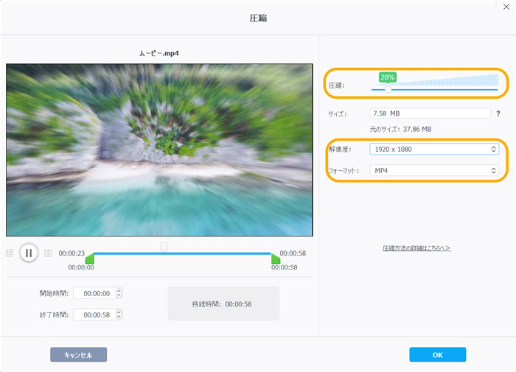Click the green 20% compression badge
The image size is (516, 372).
(x=387, y=77)
